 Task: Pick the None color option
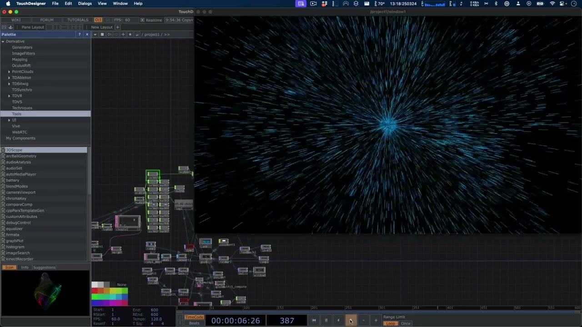121,285
